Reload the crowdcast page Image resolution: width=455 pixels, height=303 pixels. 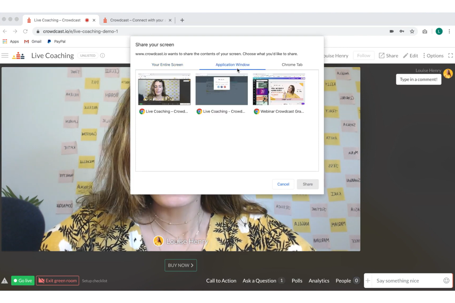tap(25, 31)
